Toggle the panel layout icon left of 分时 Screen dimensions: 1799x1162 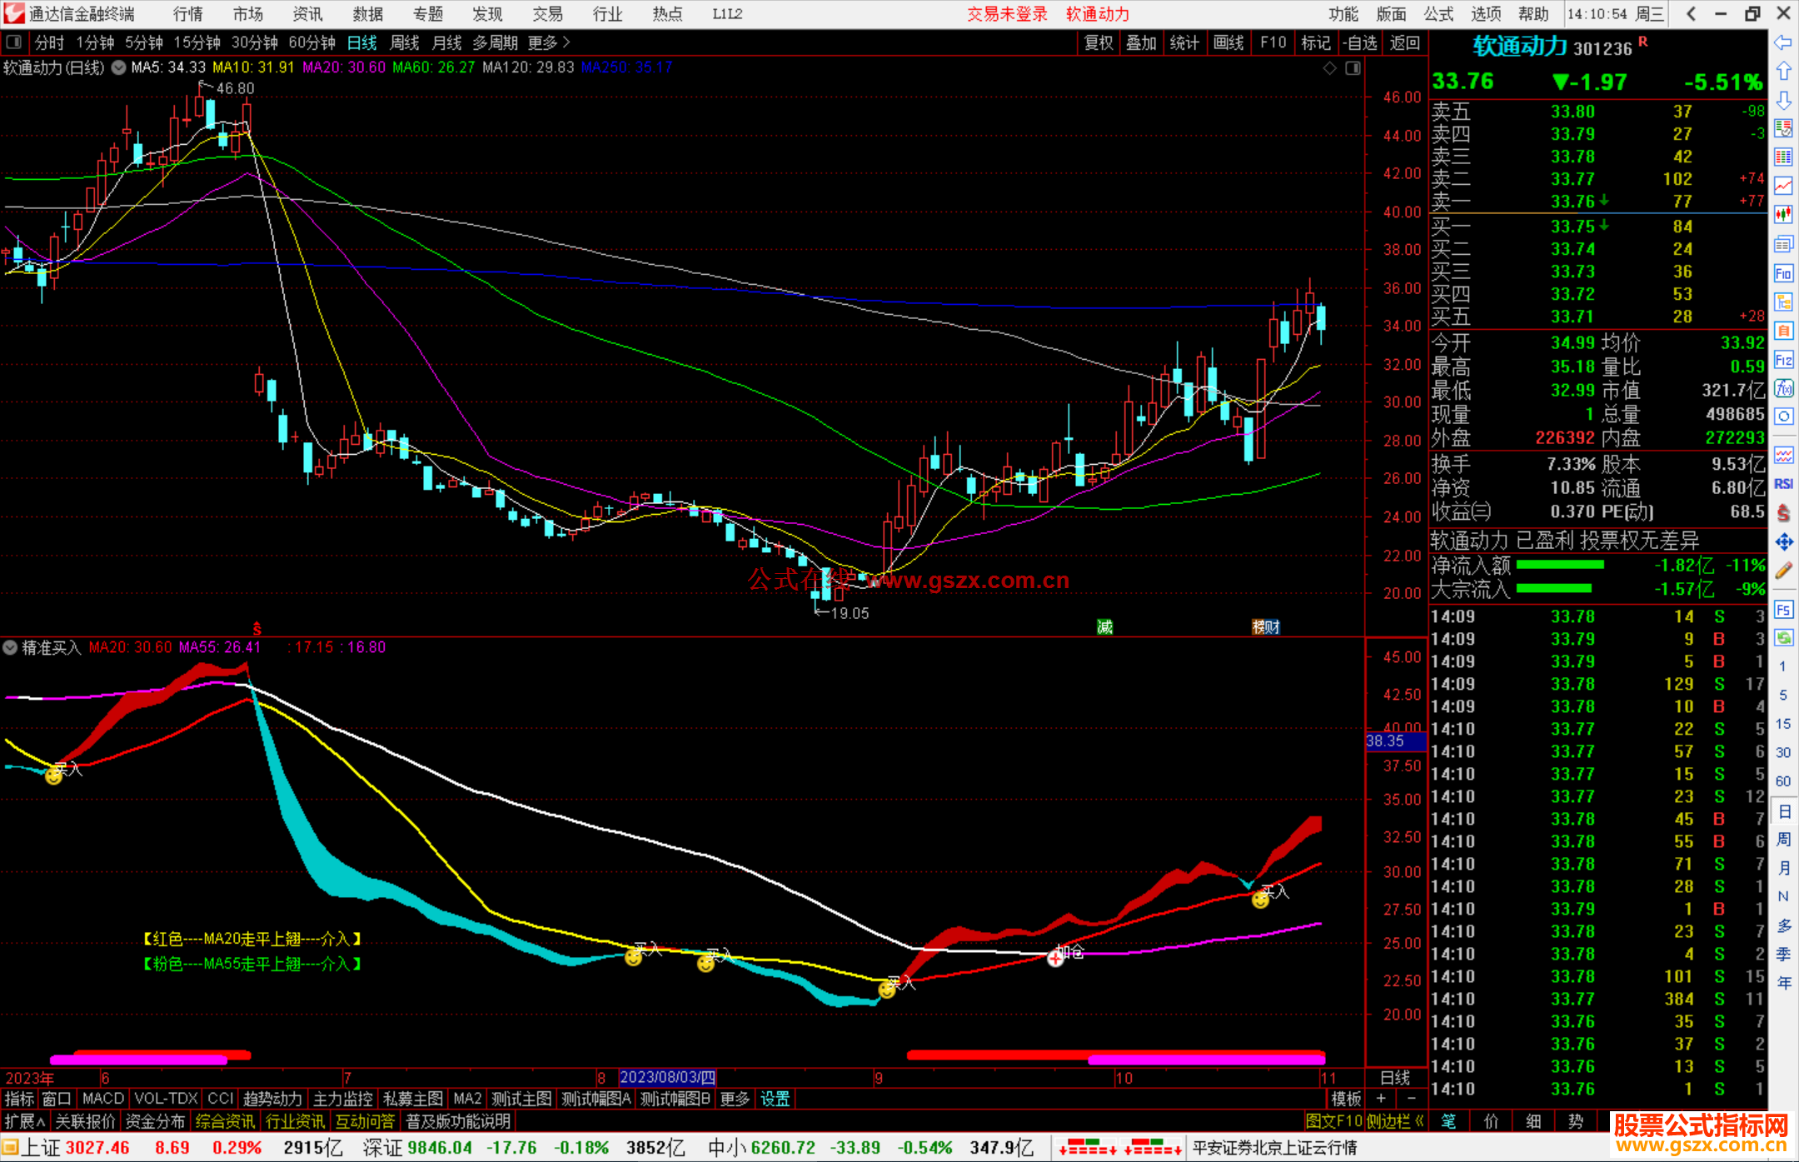14,42
